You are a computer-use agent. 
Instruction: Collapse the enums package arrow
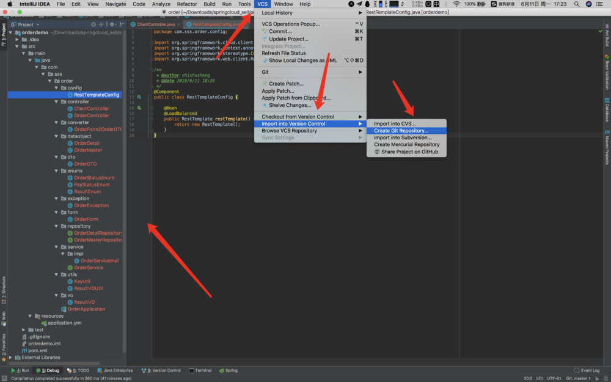coord(56,171)
